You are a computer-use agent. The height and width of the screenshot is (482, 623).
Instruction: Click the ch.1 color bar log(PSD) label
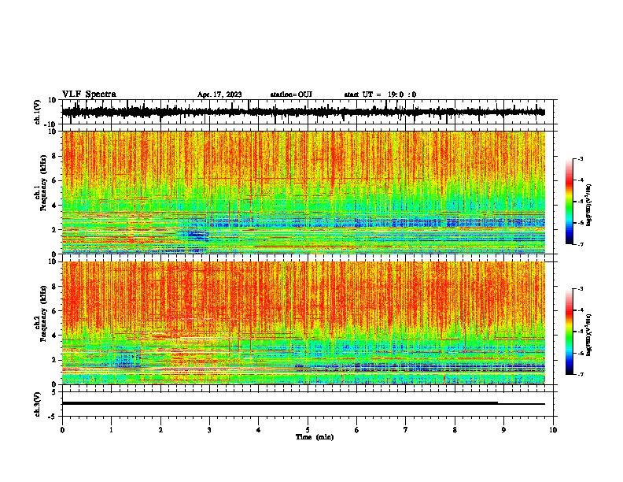(589, 205)
